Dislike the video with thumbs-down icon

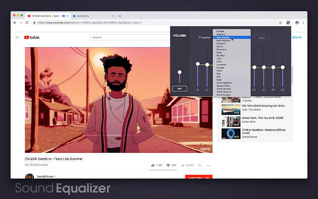click(168, 165)
